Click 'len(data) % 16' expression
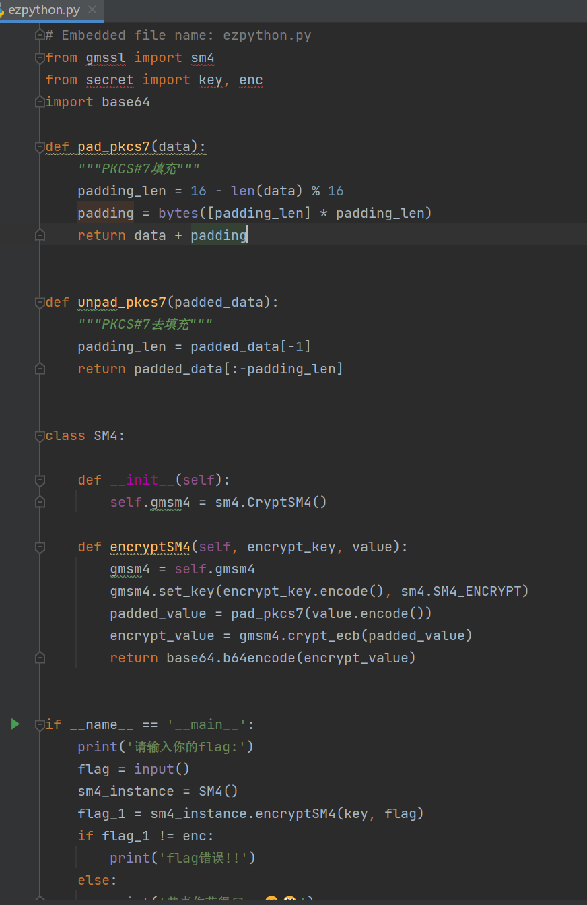Image resolution: width=587 pixels, height=905 pixels. pyautogui.click(x=287, y=191)
